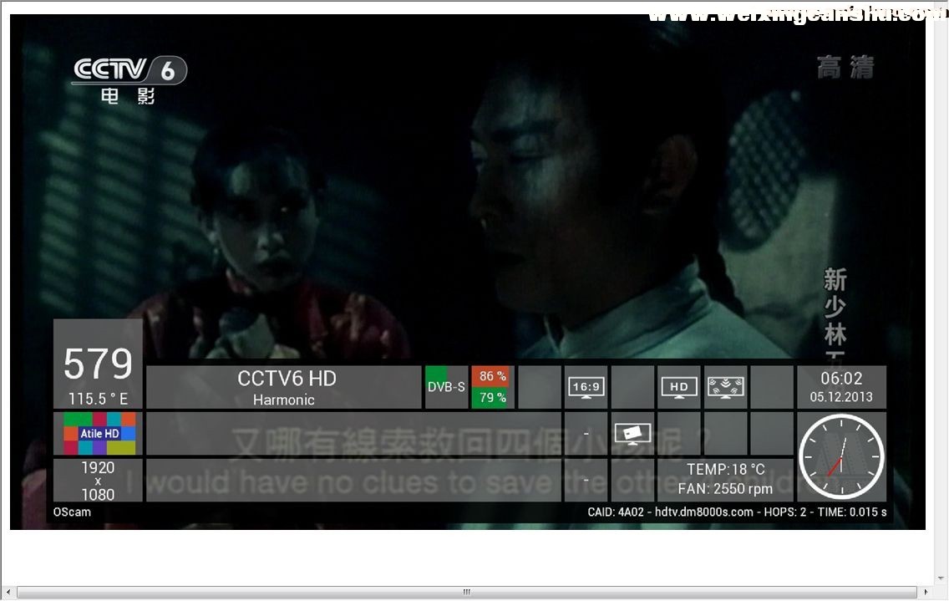
Task: Click the vertical scroll down arrow
Action: (x=941, y=579)
